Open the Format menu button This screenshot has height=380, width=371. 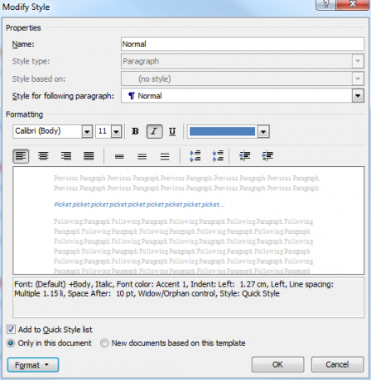point(33,365)
